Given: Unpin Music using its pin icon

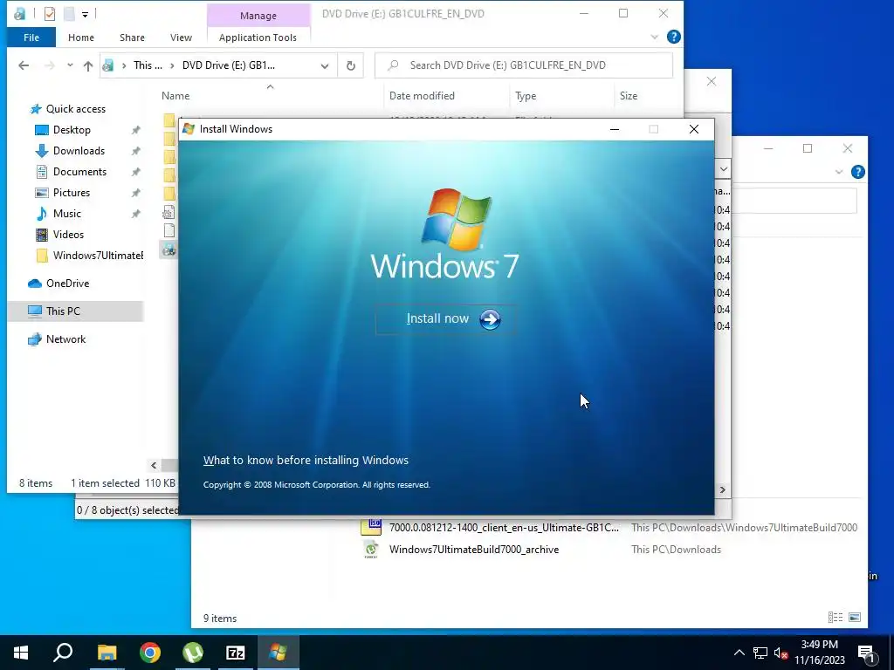Looking at the screenshot, I should [135, 214].
